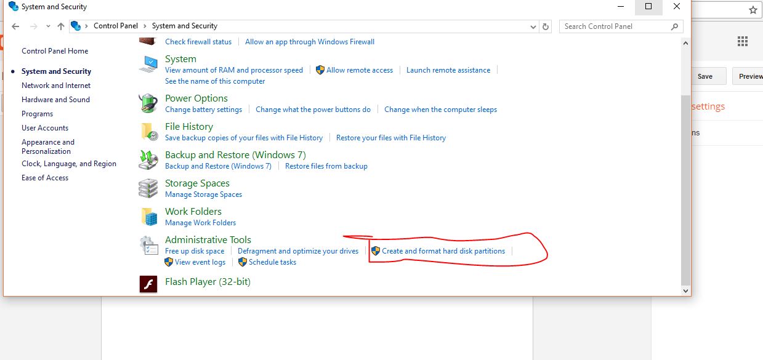Select the System and Security sidebar radio bullet
The height and width of the screenshot is (360, 763).
coord(14,71)
